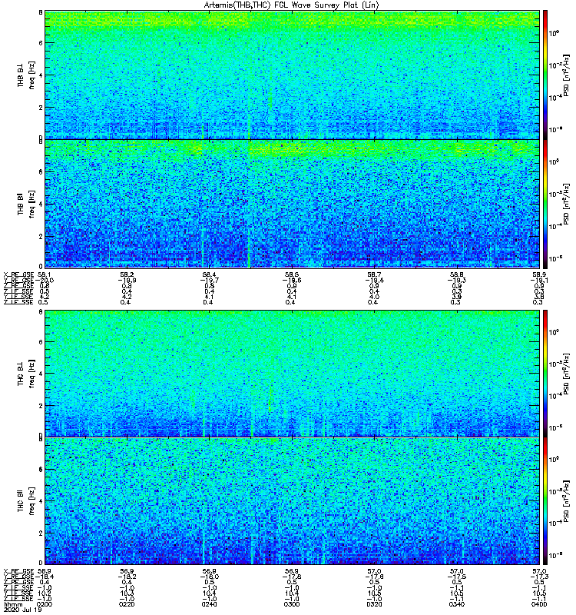Screen dimensions: 576x615
Task: Click the PSD [nT²/Hz] label of THC B∥ panel
Action: tap(566, 501)
